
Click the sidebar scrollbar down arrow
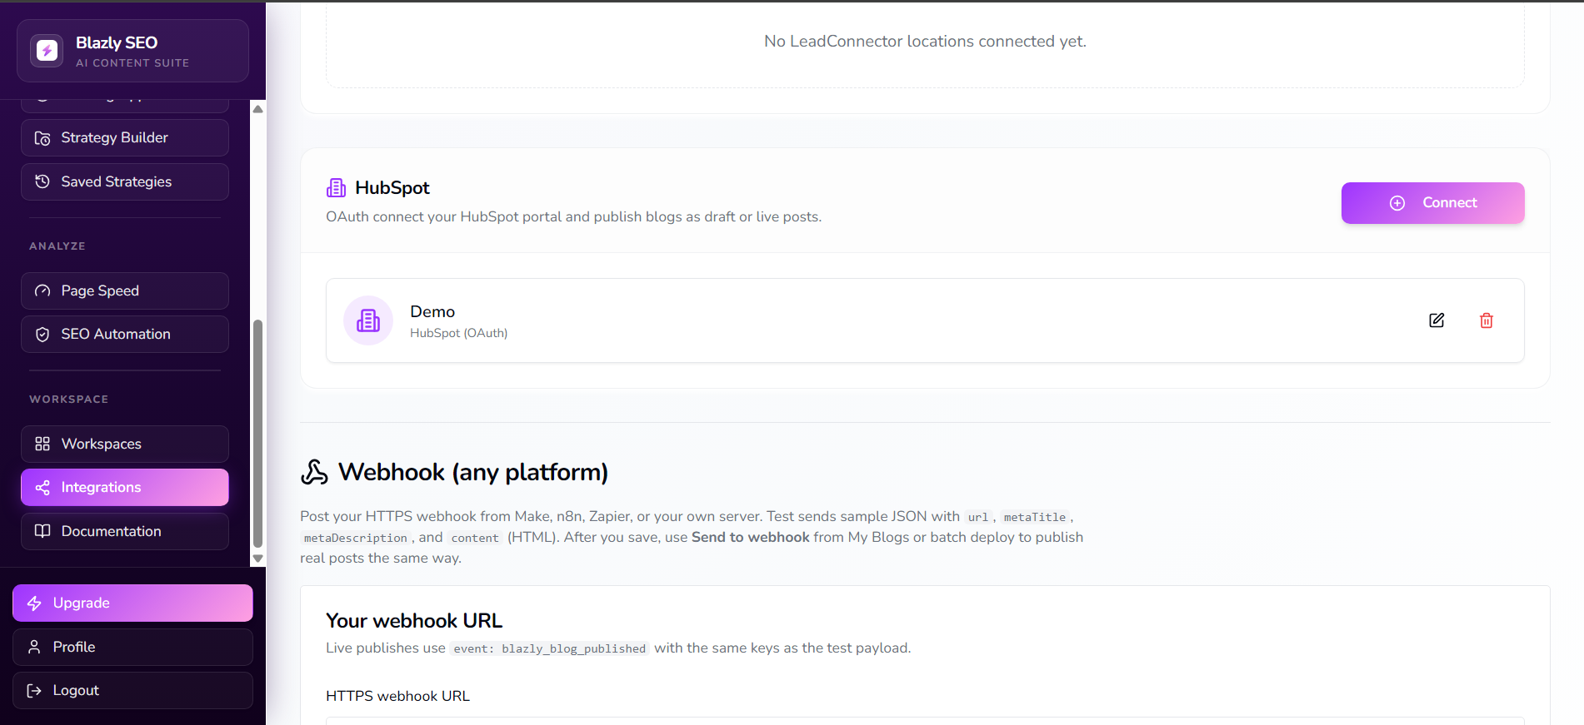[258, 559]
